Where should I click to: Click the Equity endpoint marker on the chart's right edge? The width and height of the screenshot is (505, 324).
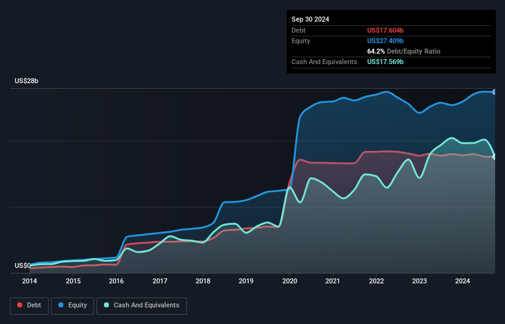[x=495, y=92]
